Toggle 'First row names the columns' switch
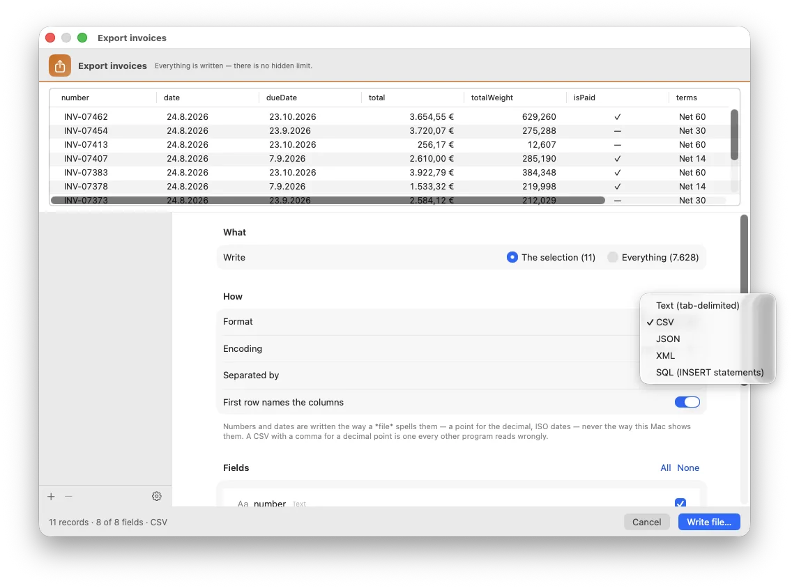The image size is (792, 588). coord(687,402)
